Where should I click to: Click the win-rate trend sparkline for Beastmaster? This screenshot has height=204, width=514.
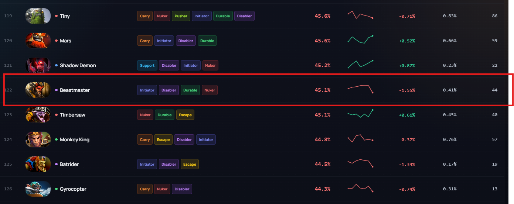coord(360,89)
